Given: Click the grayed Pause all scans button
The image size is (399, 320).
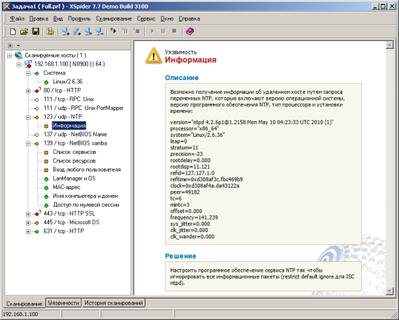Looking at the screenshot, I should pos(163,31).
